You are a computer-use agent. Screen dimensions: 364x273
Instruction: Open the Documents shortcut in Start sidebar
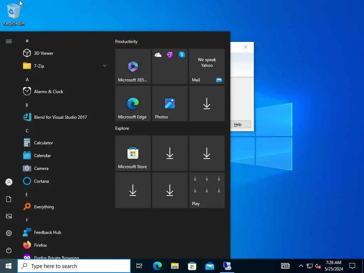pyautogui.click(x=9, y=199)
